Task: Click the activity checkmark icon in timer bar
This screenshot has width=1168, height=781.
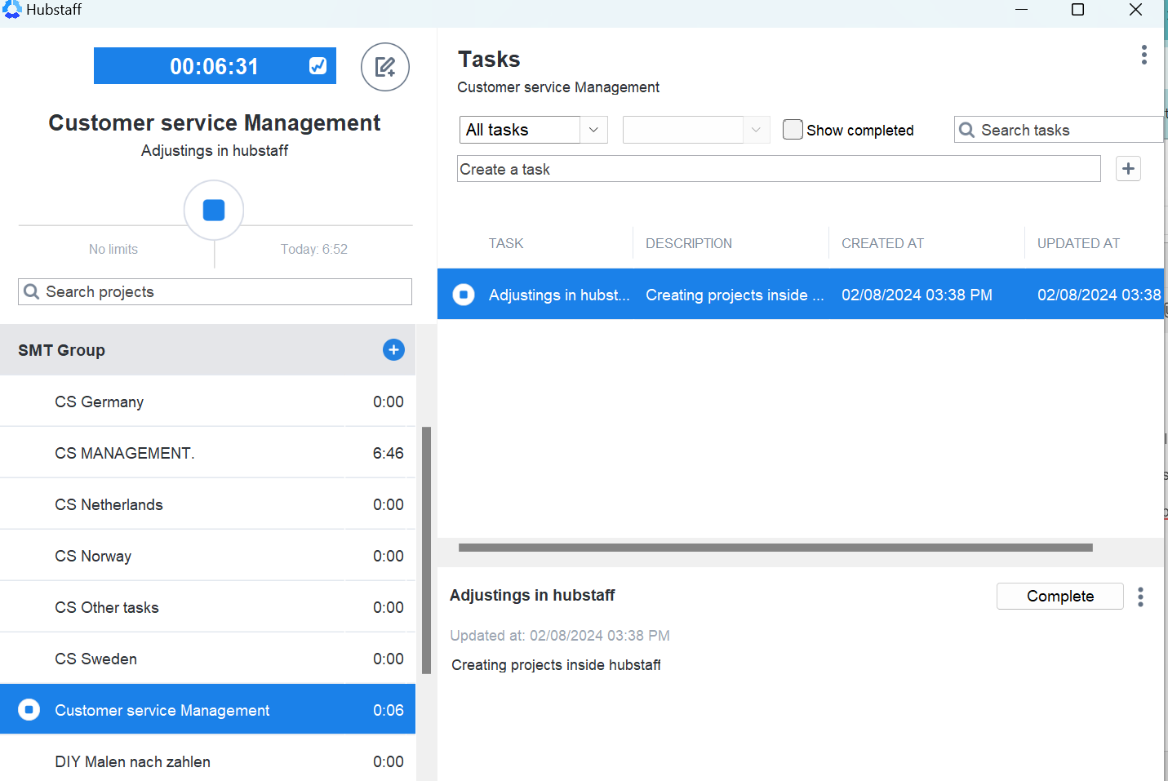Action: 318,66
